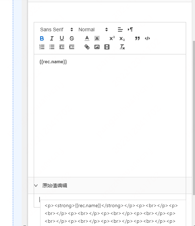
Task: Create an ordered numbered list
Action: click(x=42, y=47)
